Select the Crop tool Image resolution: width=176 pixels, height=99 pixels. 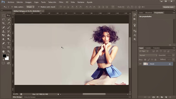3,23
